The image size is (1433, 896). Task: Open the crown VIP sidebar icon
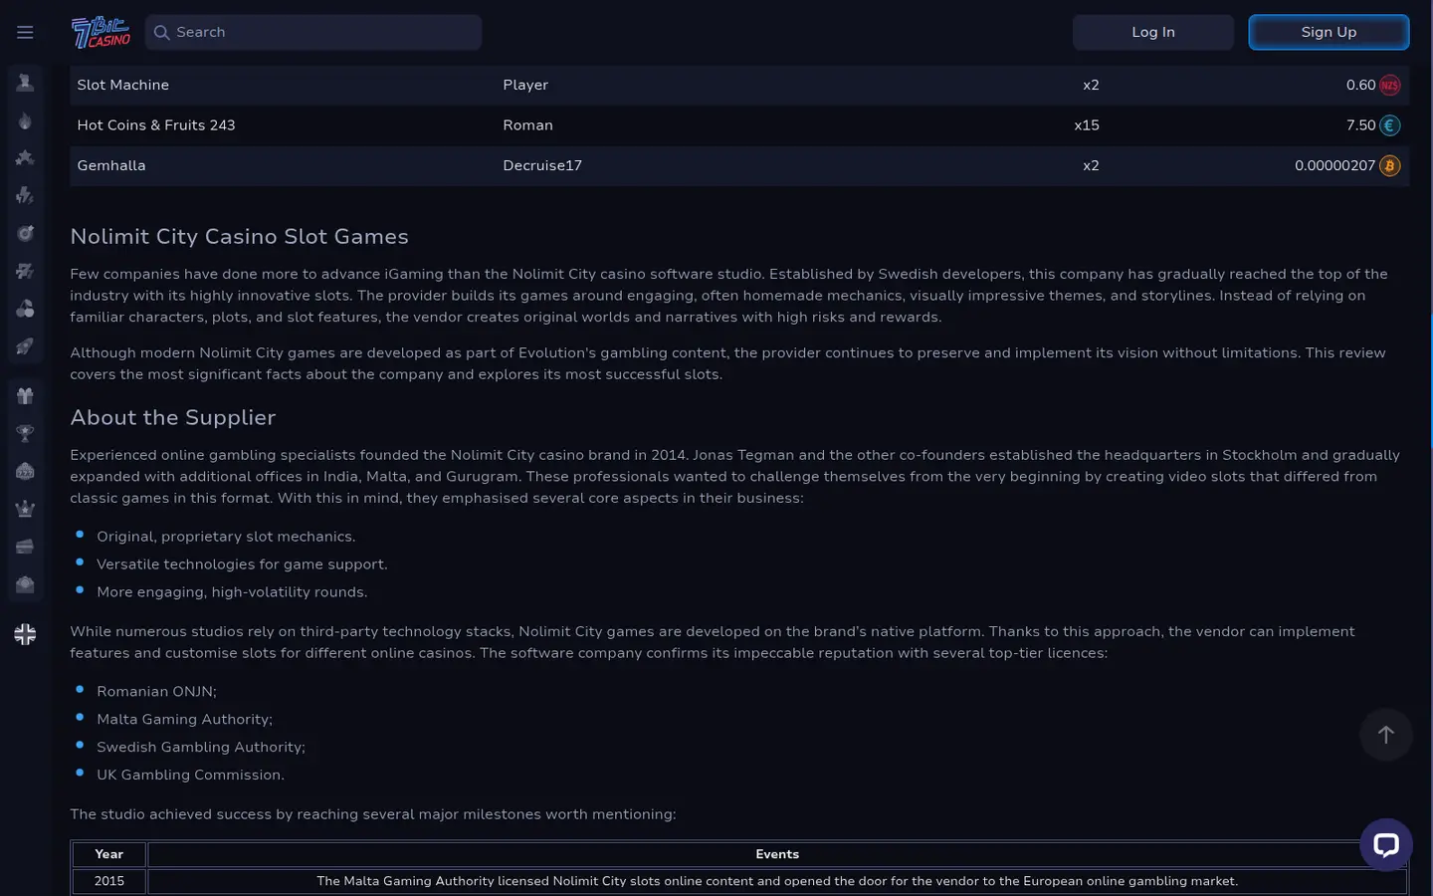tap(25, 509)
